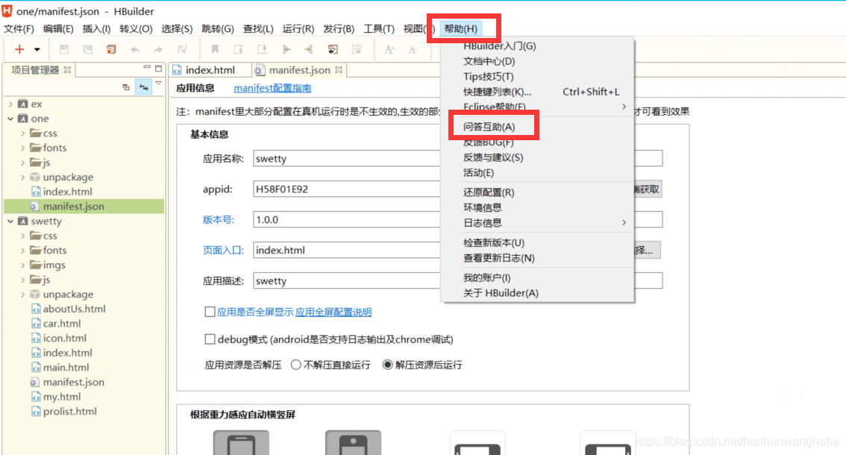Click the Redo arrow in toolbar

click(158, 50)
